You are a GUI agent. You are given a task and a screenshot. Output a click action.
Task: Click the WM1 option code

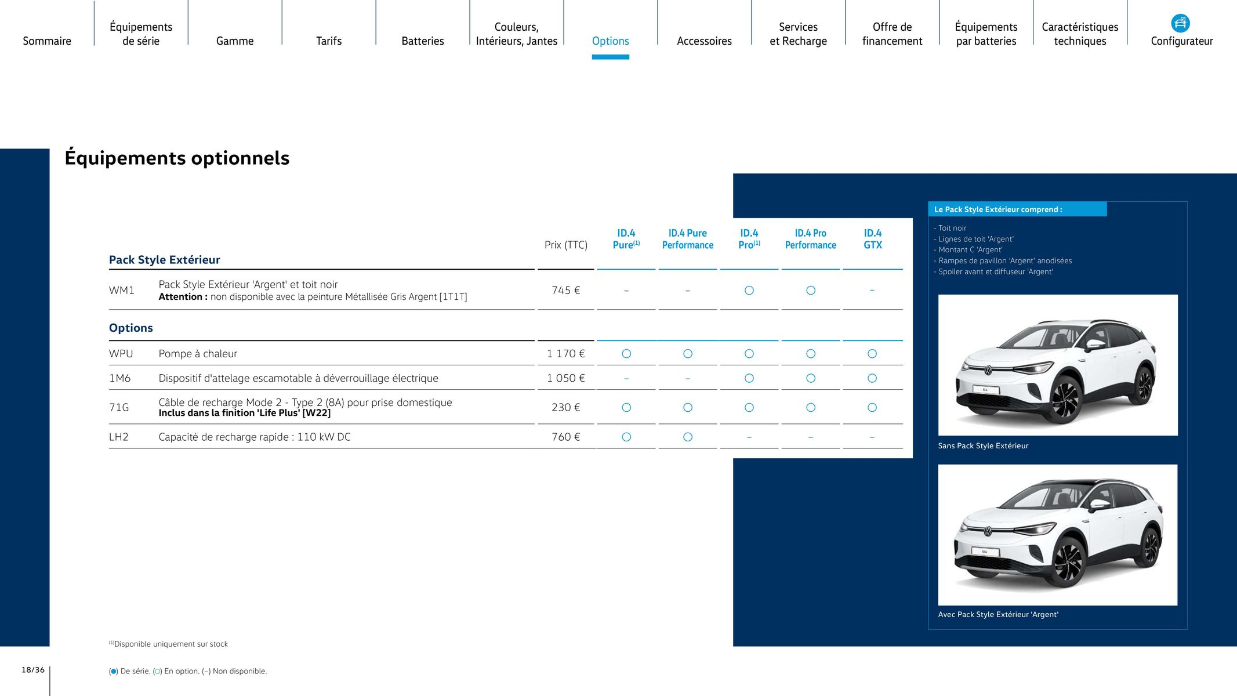(122, 290)
